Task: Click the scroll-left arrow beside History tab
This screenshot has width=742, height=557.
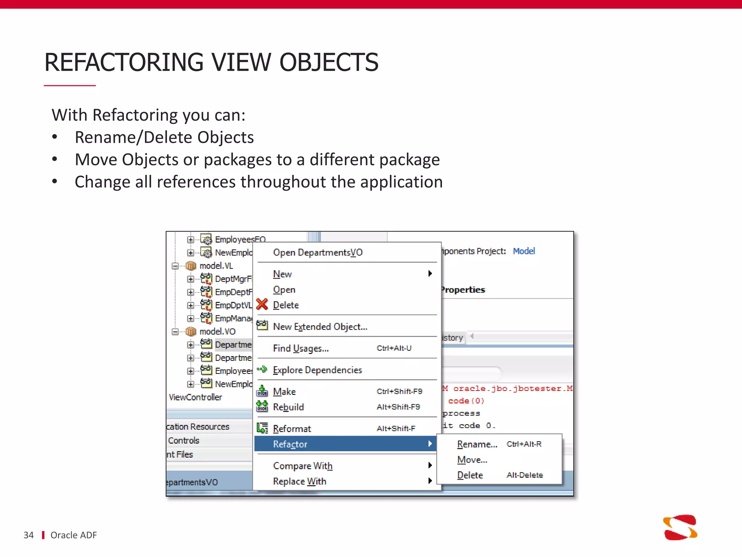Action: [x=472, y=336]
